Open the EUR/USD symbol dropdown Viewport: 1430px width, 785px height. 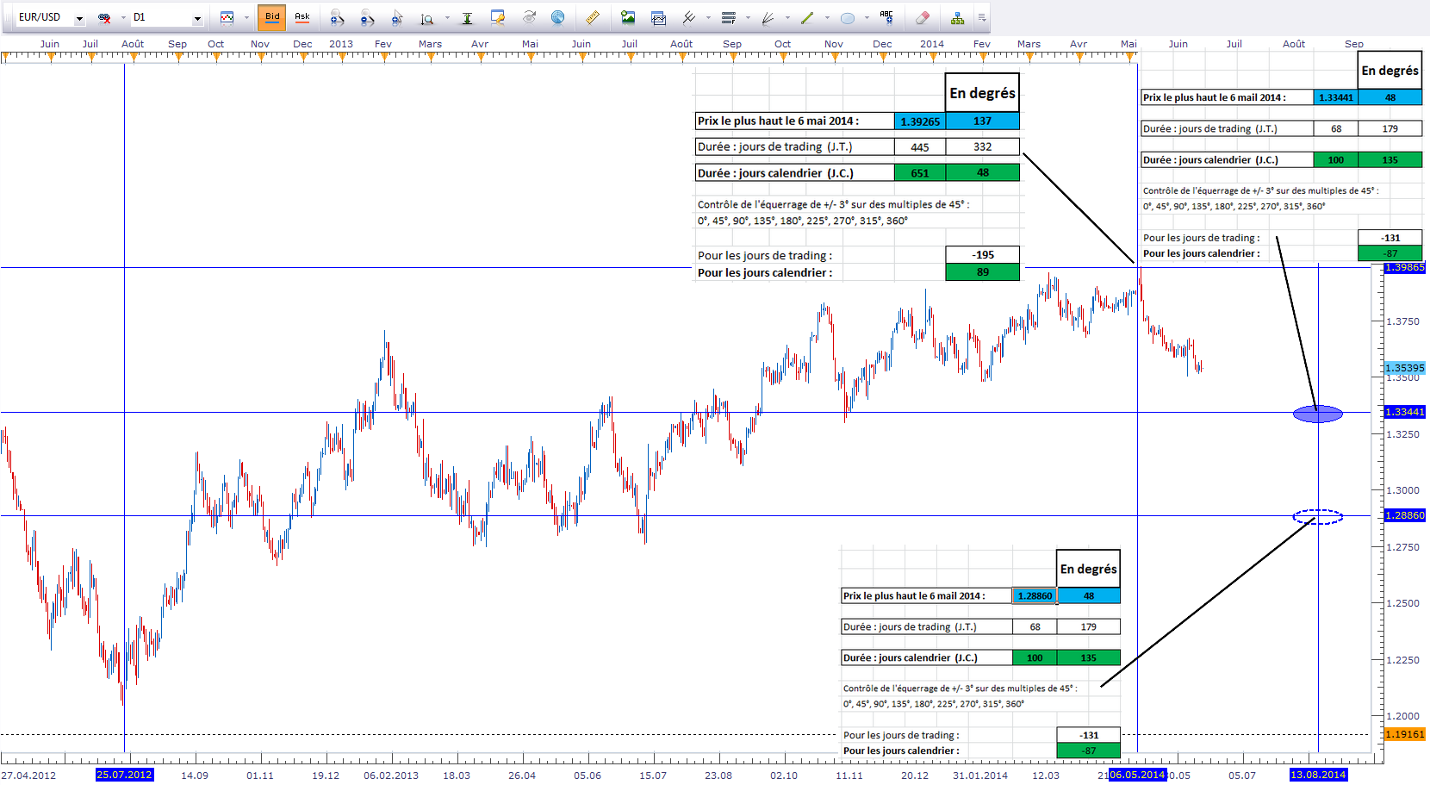(x=79, y=18)
